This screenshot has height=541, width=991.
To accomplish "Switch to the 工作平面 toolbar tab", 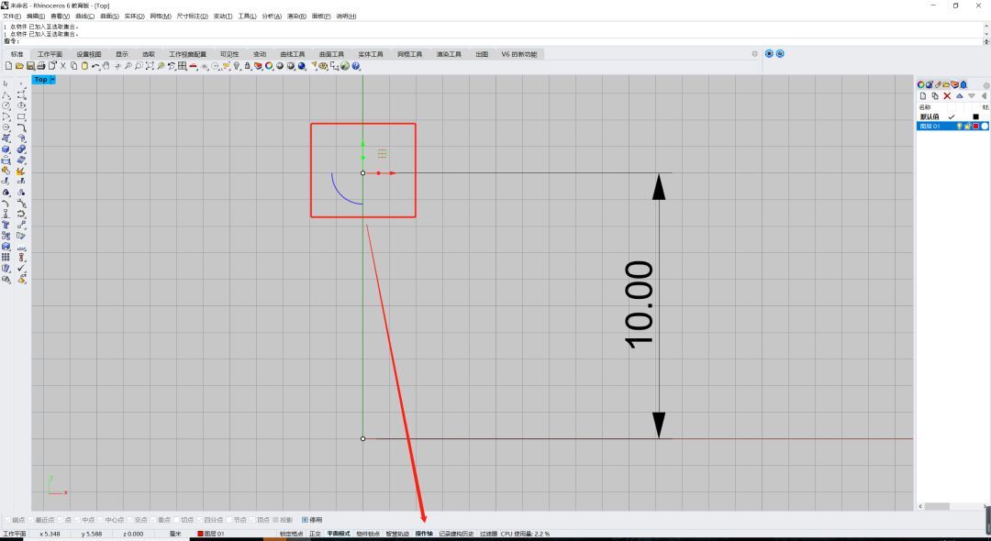I will click(x=50, y=54).
